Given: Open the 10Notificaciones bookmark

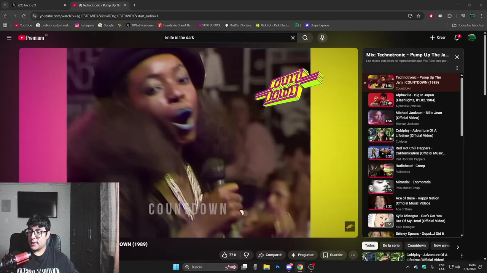Looking at the screenshot, I should [x=140, y=25].
